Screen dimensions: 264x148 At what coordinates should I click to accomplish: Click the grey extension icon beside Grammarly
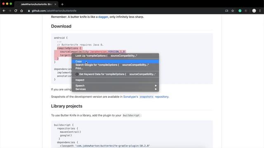click(x=246, y=11)
